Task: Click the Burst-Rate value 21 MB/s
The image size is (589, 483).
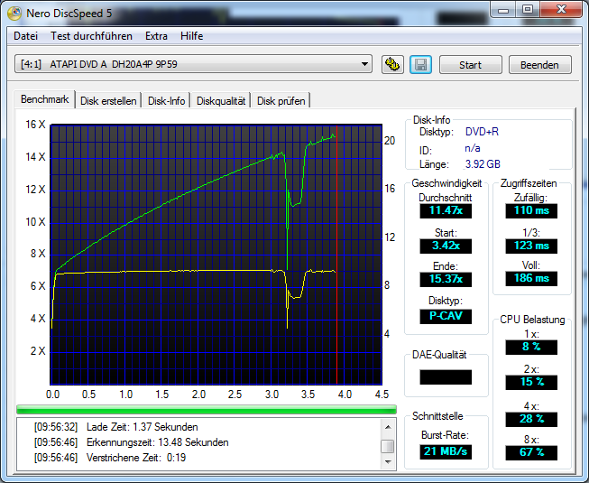Action: coord(446,451)
